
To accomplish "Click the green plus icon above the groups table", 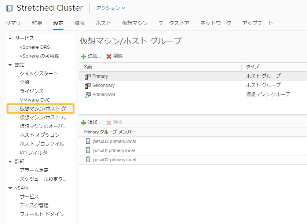I will (84, 56).
